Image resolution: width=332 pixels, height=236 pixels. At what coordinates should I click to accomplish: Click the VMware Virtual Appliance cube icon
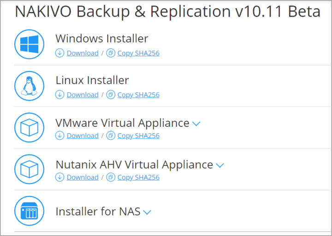[x=29, y=128]
